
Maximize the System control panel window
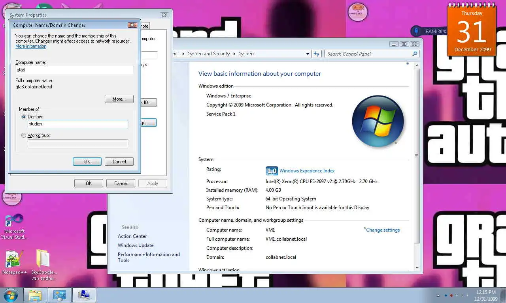(404, 44)
